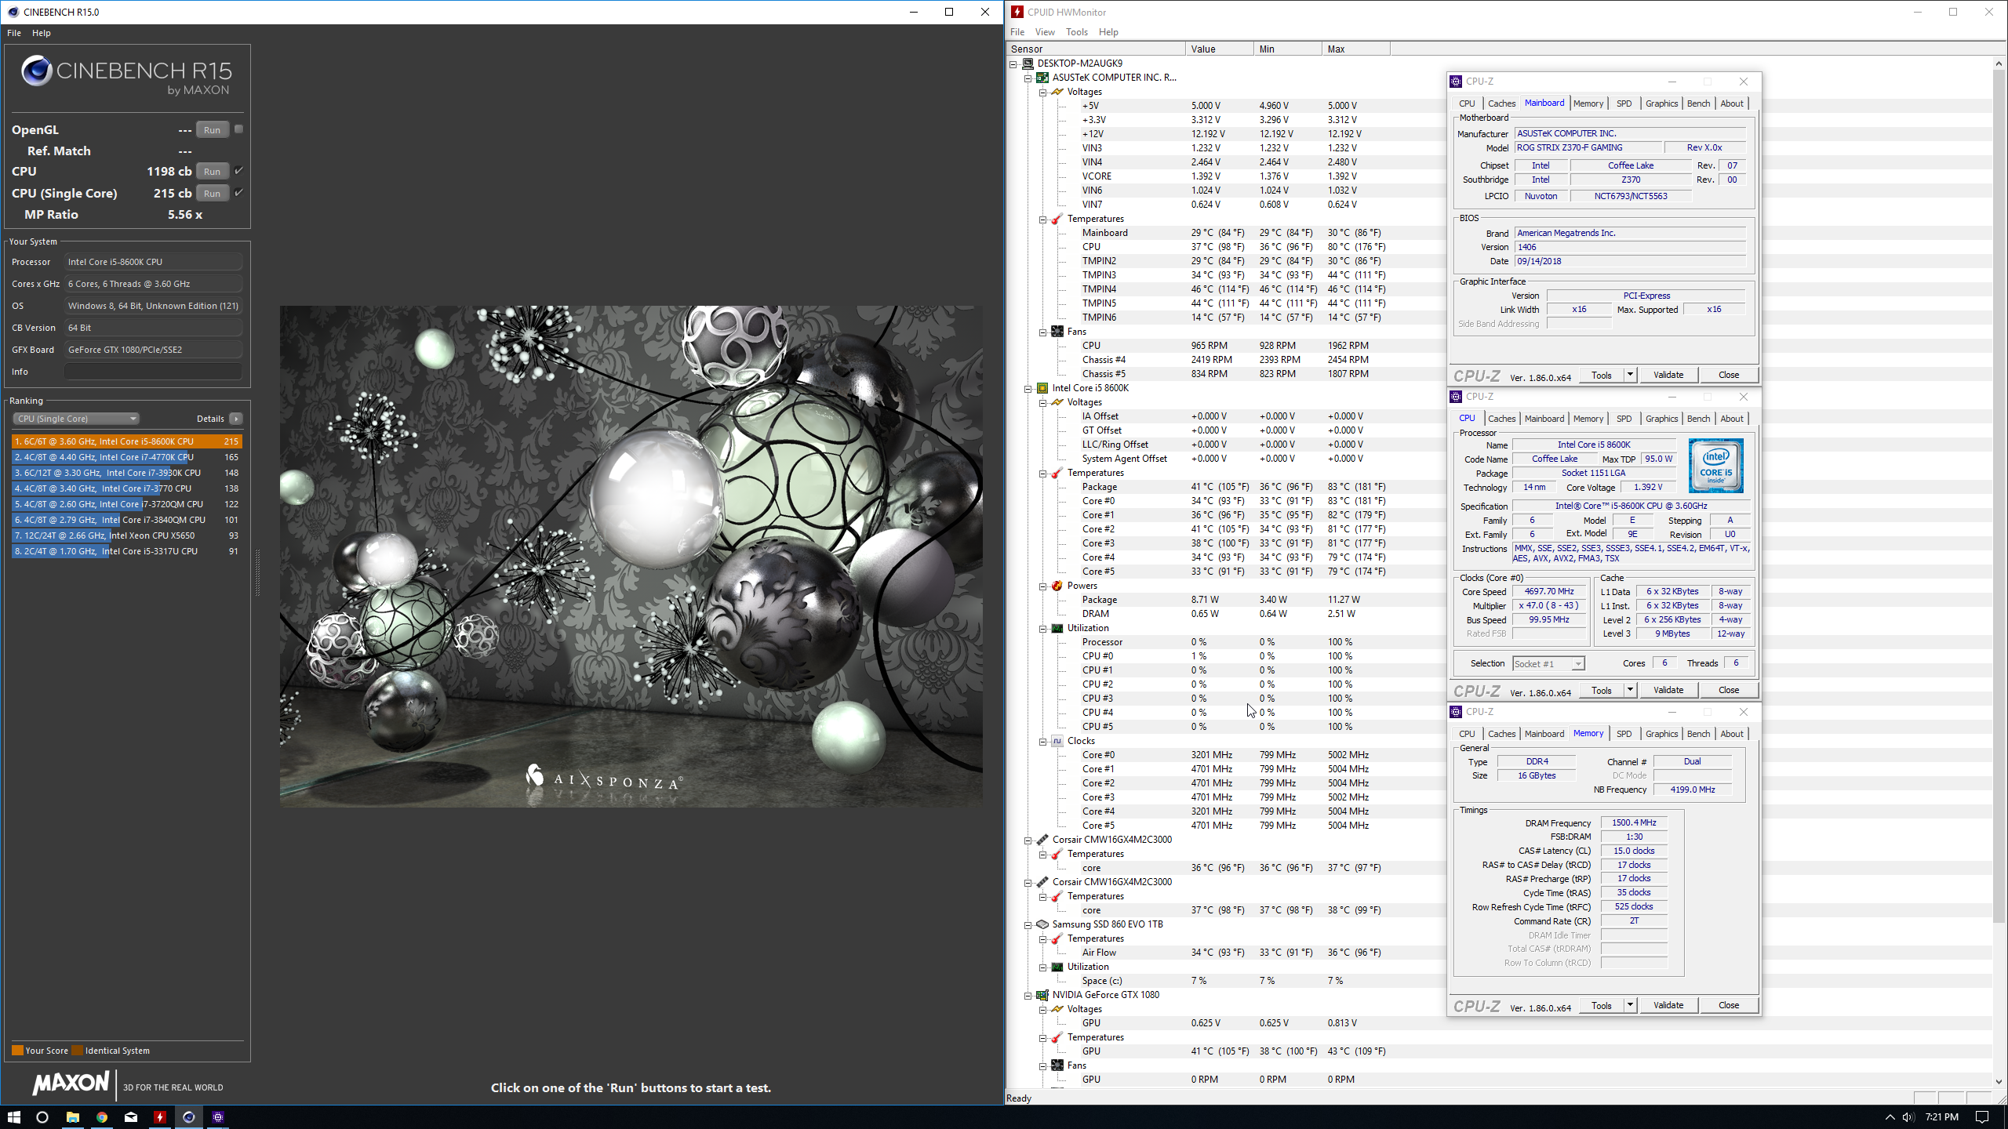Click the first Corsair memory module icon
Screen dimensions: 2008x1129
click(x=1042, y=840)
